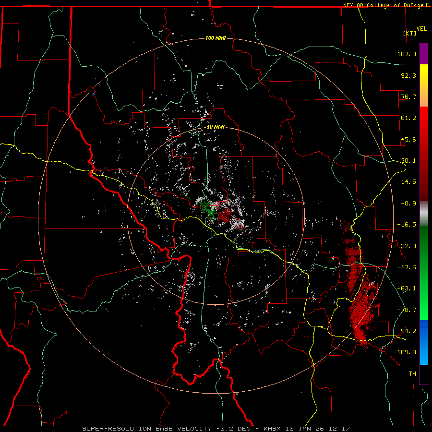Screen dimensions: 432x432
Task: Click the -78.7 legend value
Action: (407, 310)
